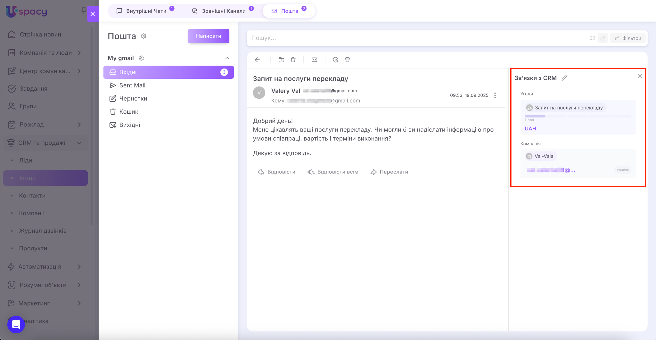
Task: Click the create task icon in toolbar
Action: (335, 60)
